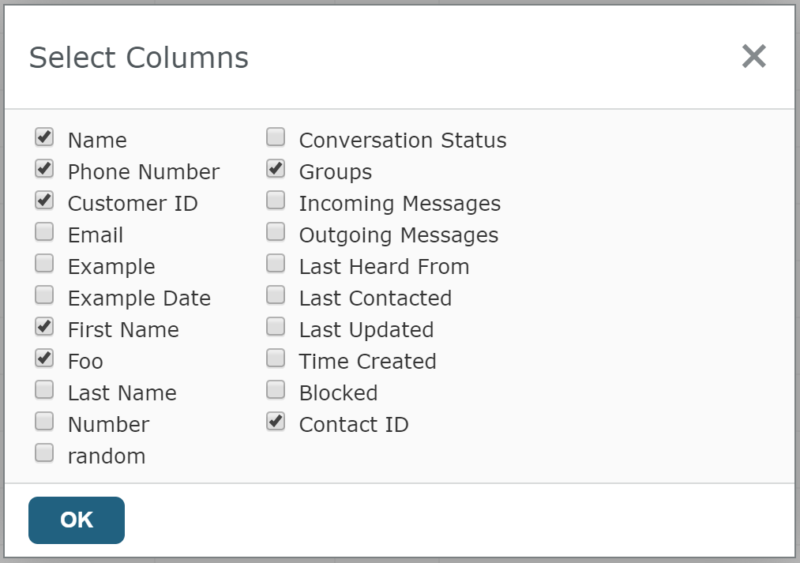
Task: Tick the random column checkbox
Action: (x=44, y=453)
